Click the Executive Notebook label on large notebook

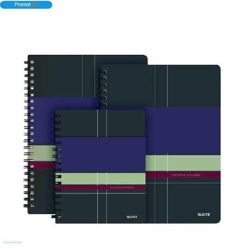[x=186, y=175]
